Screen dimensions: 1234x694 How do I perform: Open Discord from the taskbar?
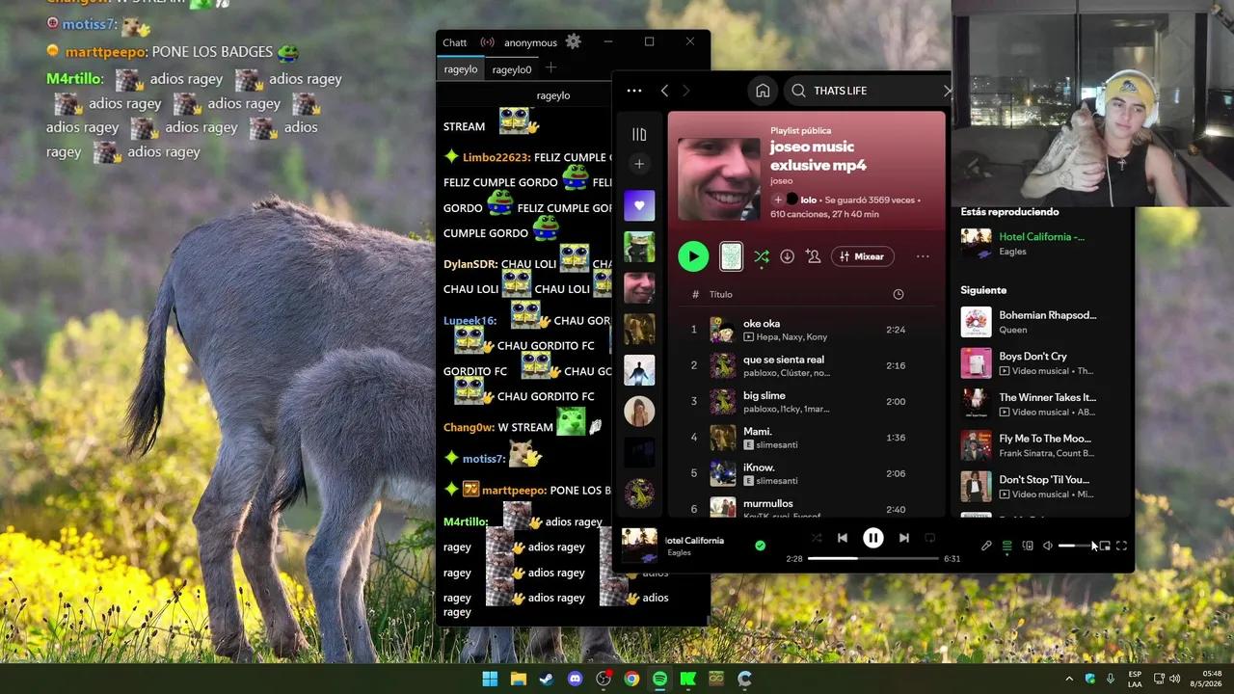click(576, 679)
